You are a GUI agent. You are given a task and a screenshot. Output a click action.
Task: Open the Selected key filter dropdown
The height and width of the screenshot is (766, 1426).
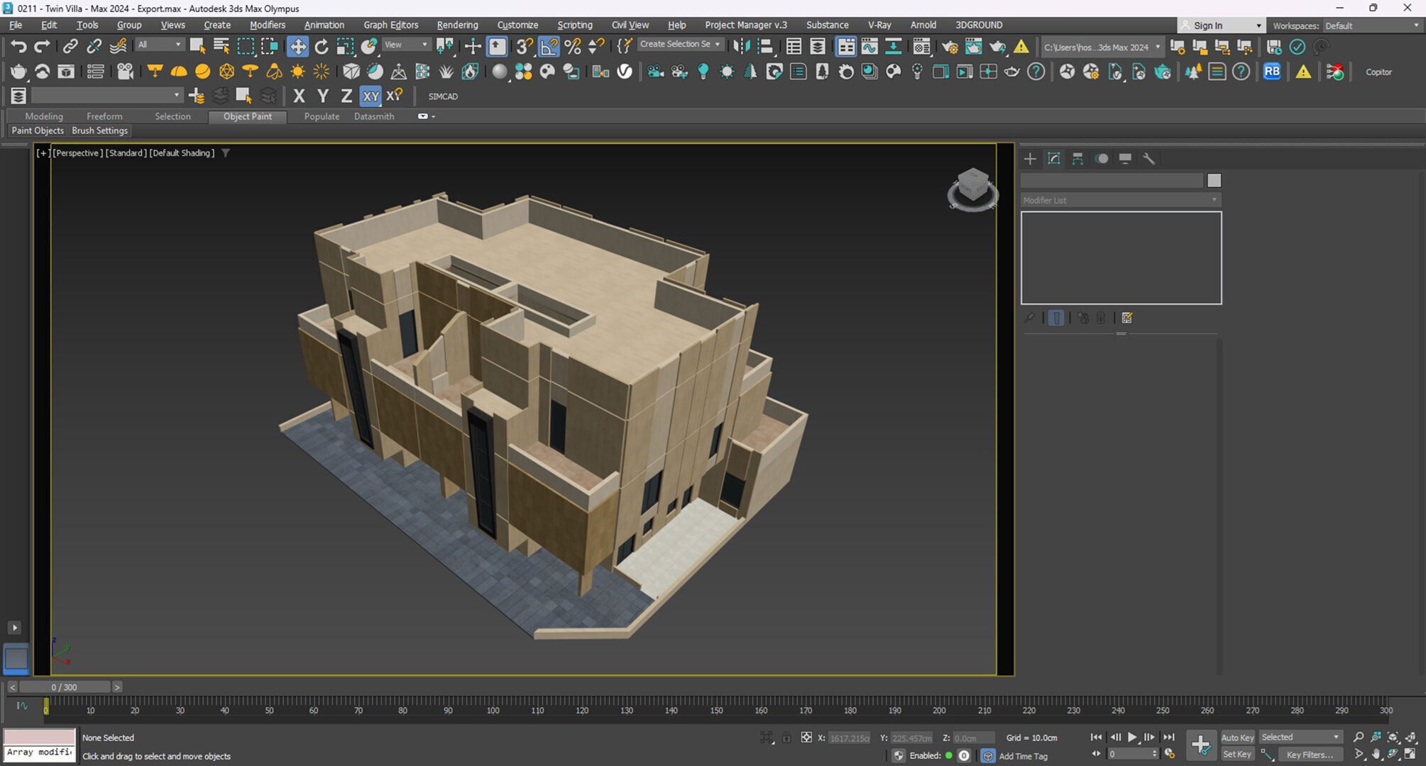point(1300,738)
